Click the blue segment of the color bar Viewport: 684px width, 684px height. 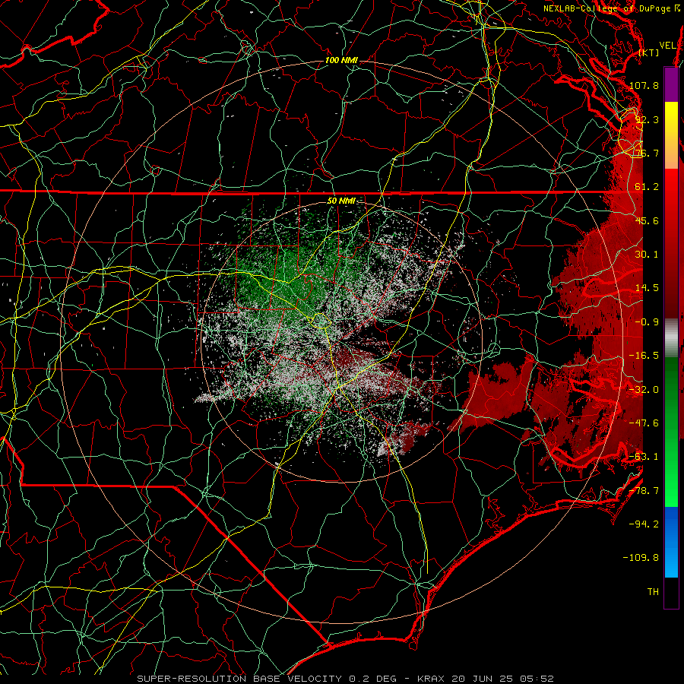pyautogui.click(x=671, y=542)
